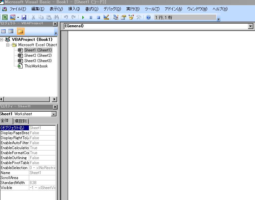Save the workbook with the floppy icon
This screenshot has width=255, height=200.
pos(24,17)
